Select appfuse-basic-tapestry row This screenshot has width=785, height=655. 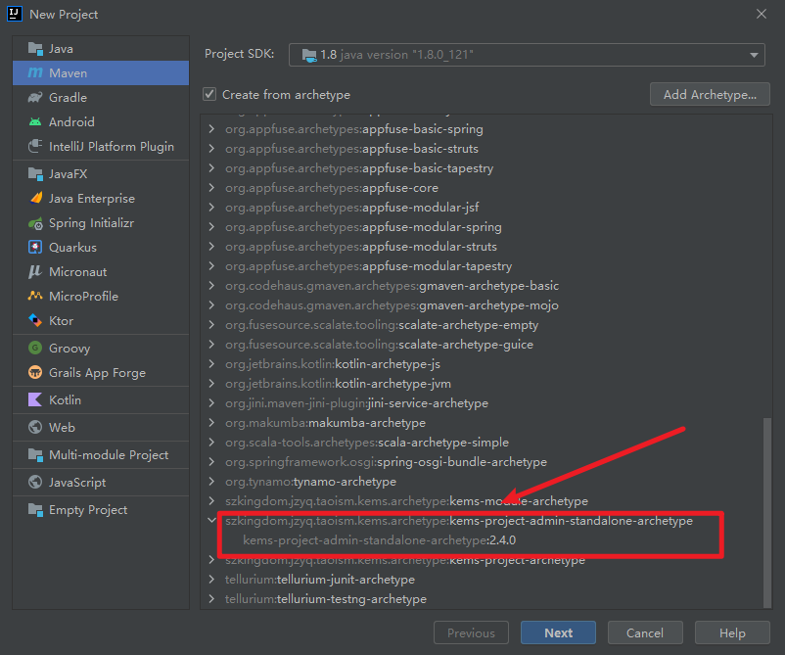(359, 168)
